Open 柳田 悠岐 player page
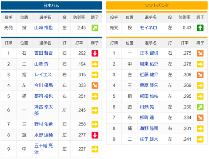The image size is (209, 159). tap(149, 96)
